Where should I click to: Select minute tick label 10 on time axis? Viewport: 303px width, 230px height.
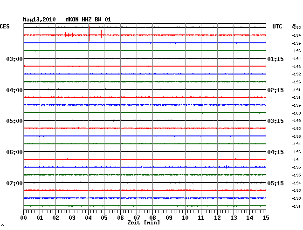[x=185, y=217]
